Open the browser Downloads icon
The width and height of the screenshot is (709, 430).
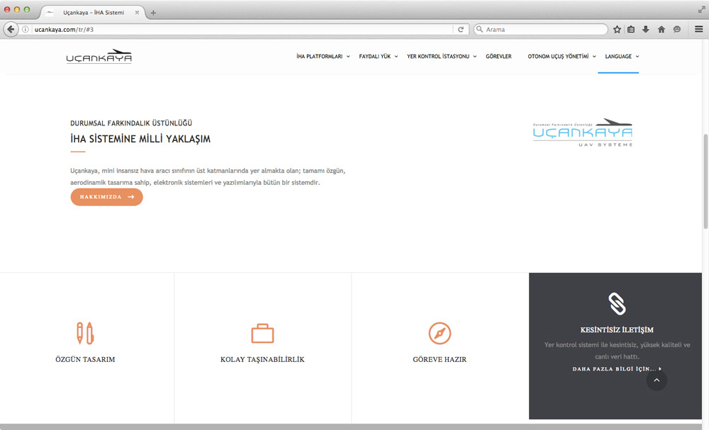(x=646, y=29)
